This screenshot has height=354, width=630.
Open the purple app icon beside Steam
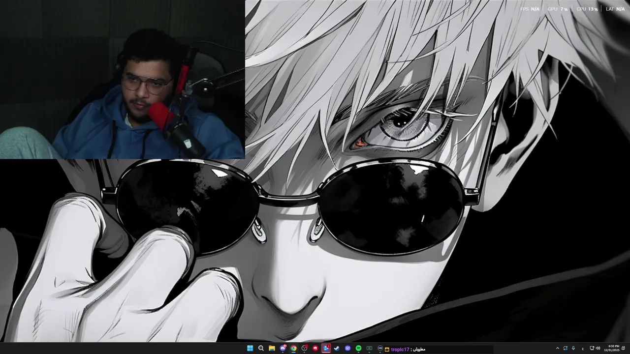tap(348, 348)
